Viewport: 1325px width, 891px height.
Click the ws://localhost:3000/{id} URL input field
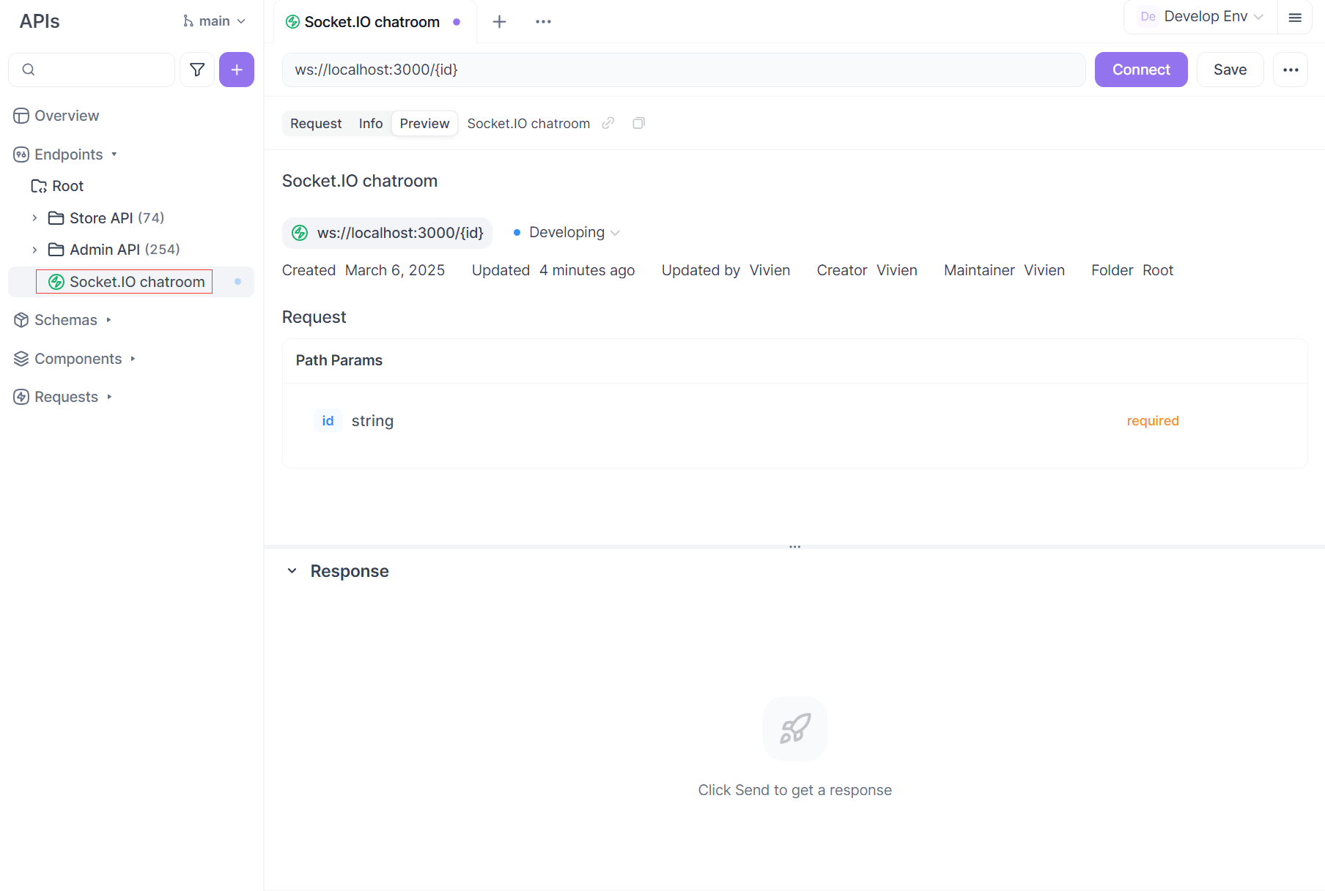tap(684, 70)
